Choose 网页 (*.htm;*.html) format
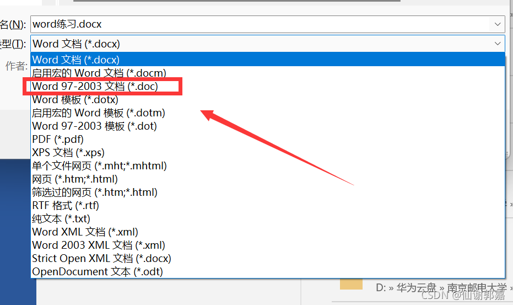The width and height of the screenshot is (513, 305). coord(268,179)
